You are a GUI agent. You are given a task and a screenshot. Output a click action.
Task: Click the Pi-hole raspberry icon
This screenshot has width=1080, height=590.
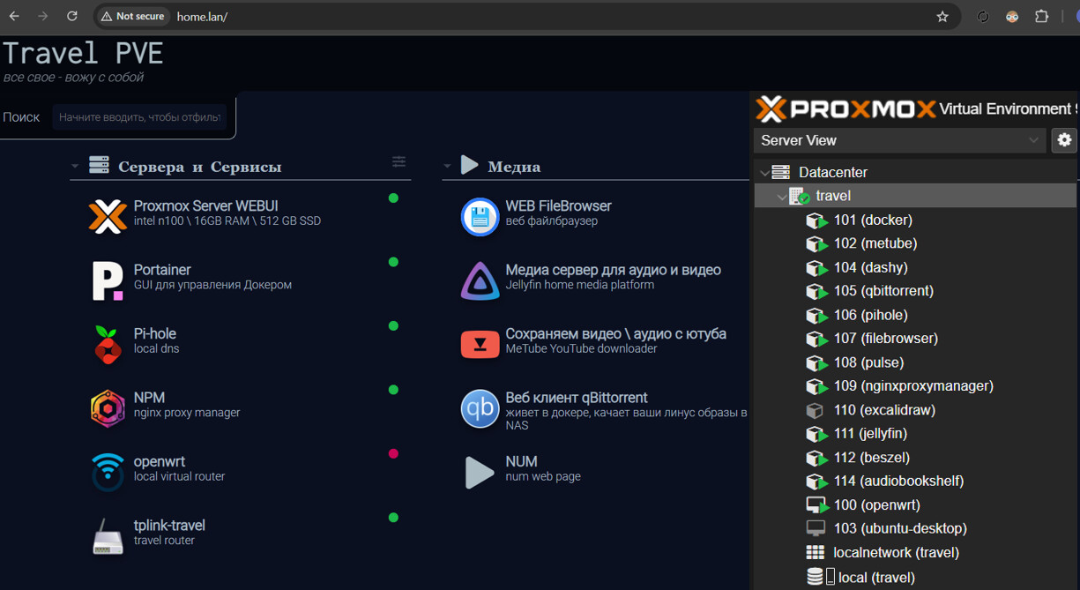tap(108, 344)
